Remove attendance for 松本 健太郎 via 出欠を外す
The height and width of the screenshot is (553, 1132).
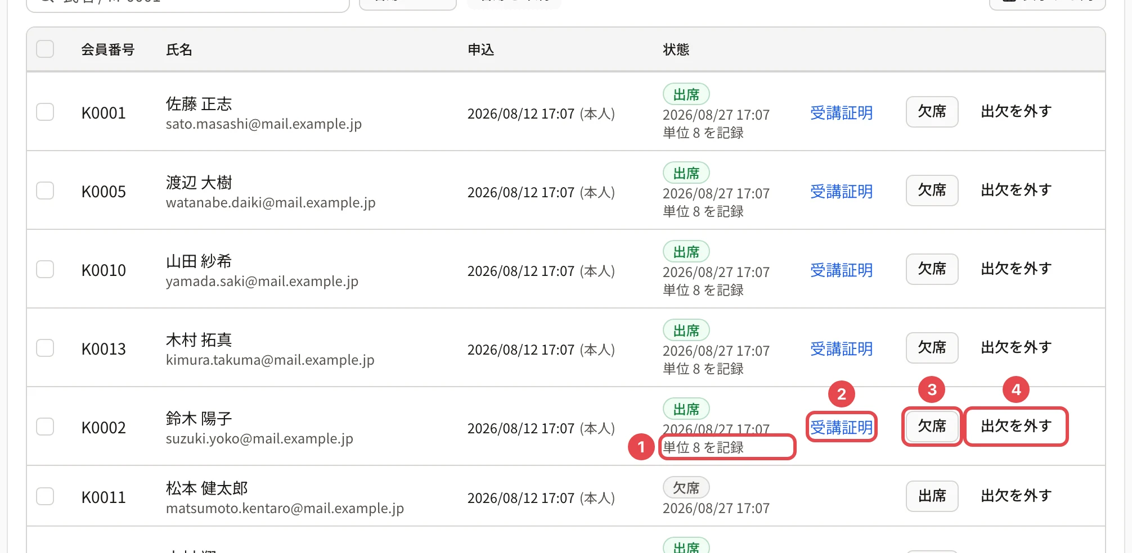pos(1016,496)
